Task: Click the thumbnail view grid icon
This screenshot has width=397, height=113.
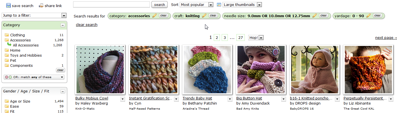Action: (x=219, y=5)
